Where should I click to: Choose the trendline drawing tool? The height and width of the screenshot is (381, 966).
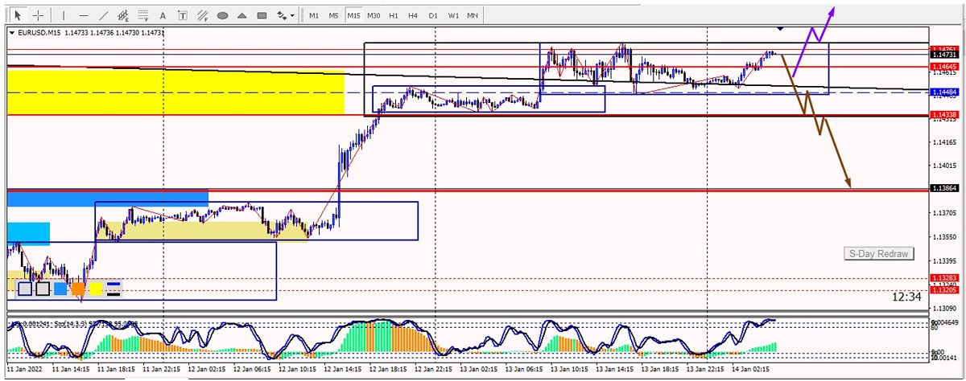[103, 15]
